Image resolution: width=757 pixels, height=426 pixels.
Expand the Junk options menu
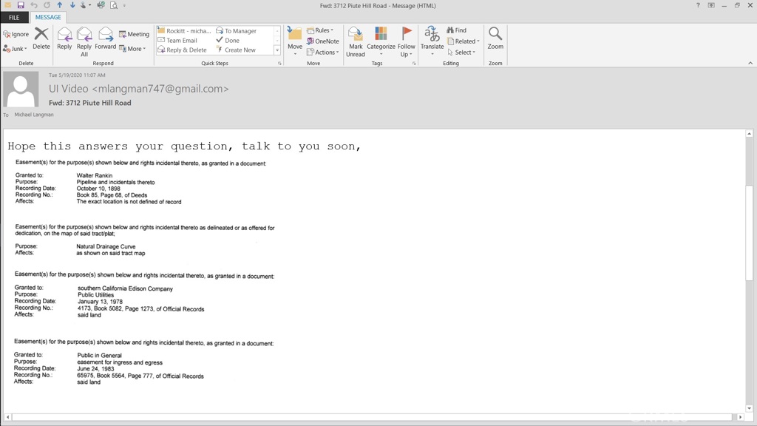[16, 49]
